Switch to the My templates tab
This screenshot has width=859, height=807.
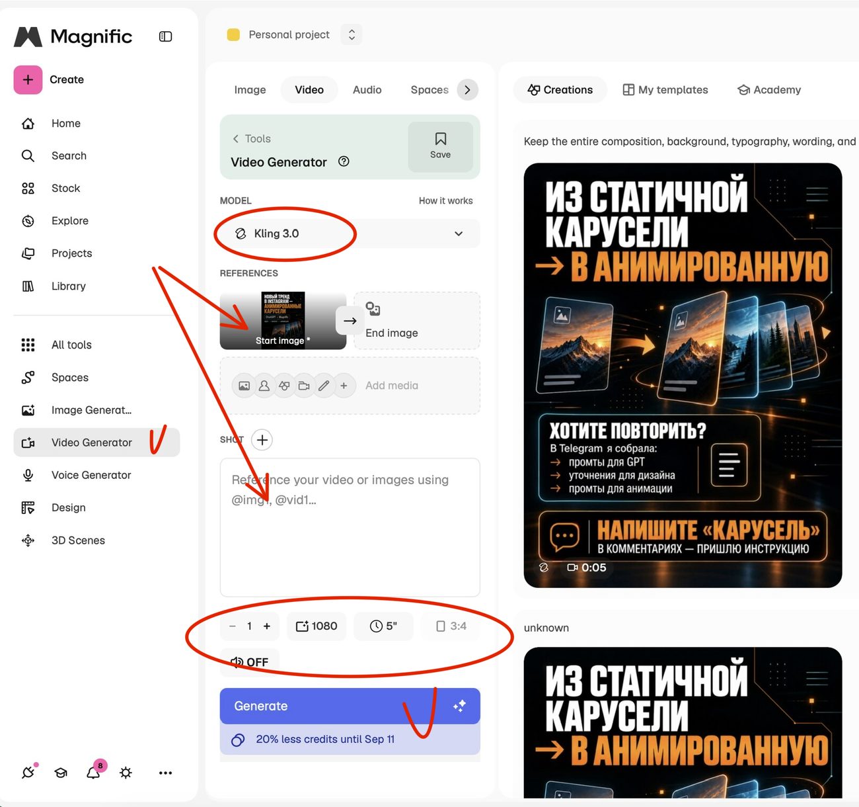[665, 90]
